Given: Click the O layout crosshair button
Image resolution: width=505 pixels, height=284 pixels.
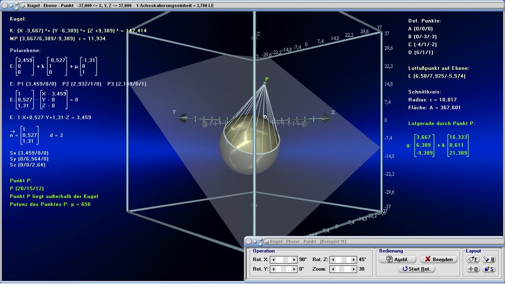Looking at the screenshot, I should tap(473, 269).
